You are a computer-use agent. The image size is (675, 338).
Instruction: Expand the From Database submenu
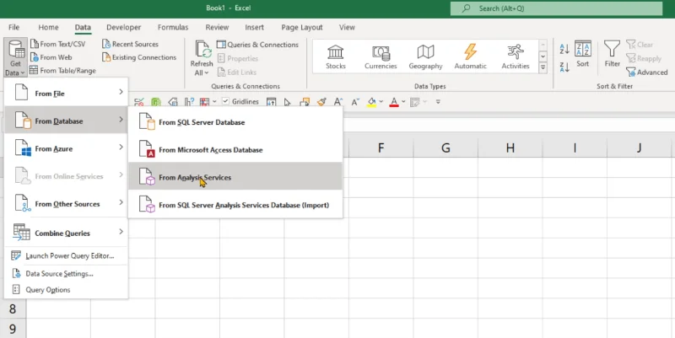[66, 120]
